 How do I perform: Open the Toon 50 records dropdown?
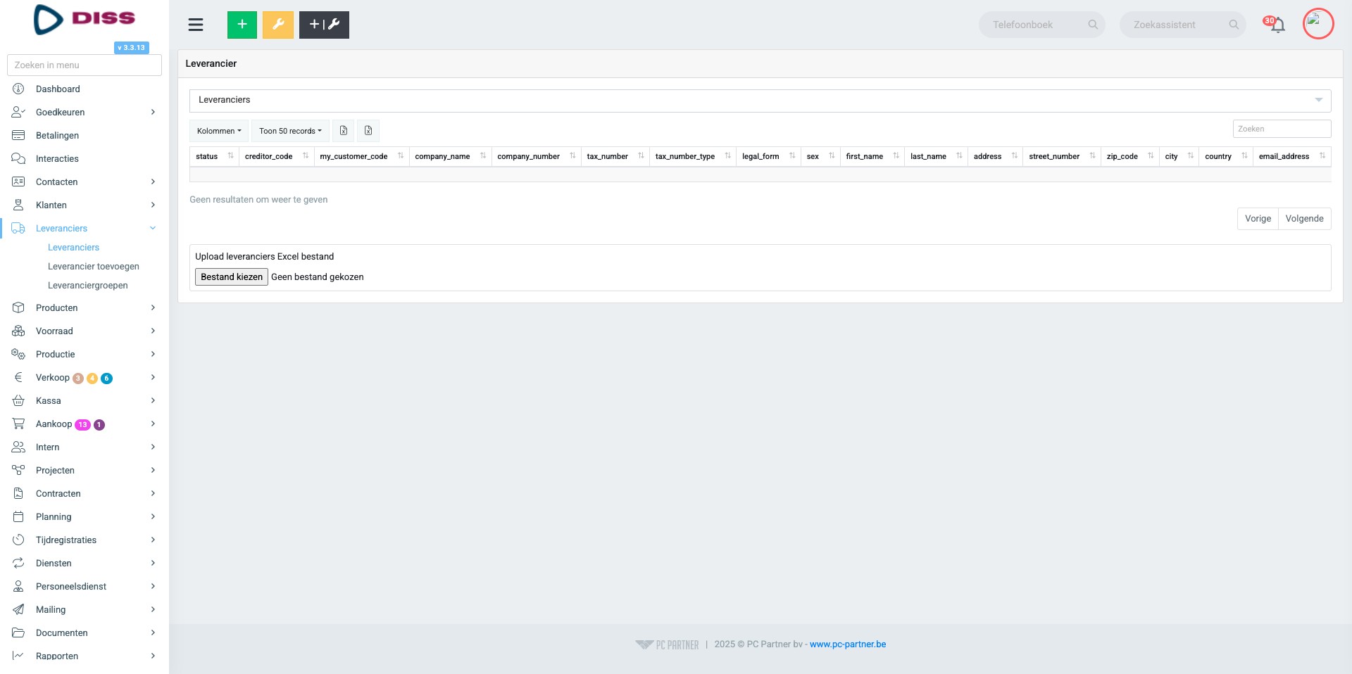point(290,131)
